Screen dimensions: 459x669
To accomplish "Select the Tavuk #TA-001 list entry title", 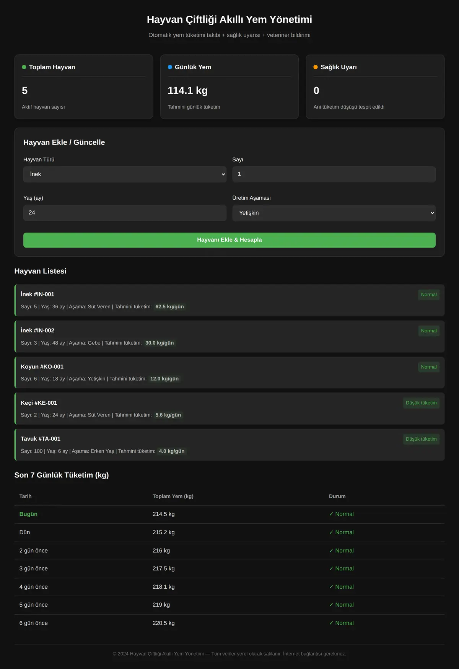I will pyautogui.click(x=41, y=439).
